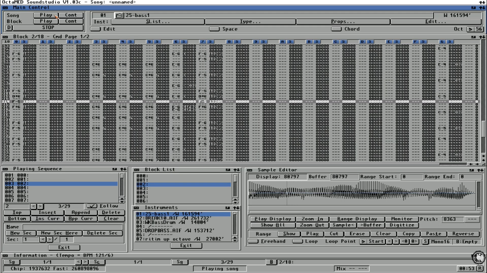Click Insert in Playing Sequence
487x273 pixels.
[47, 213]
